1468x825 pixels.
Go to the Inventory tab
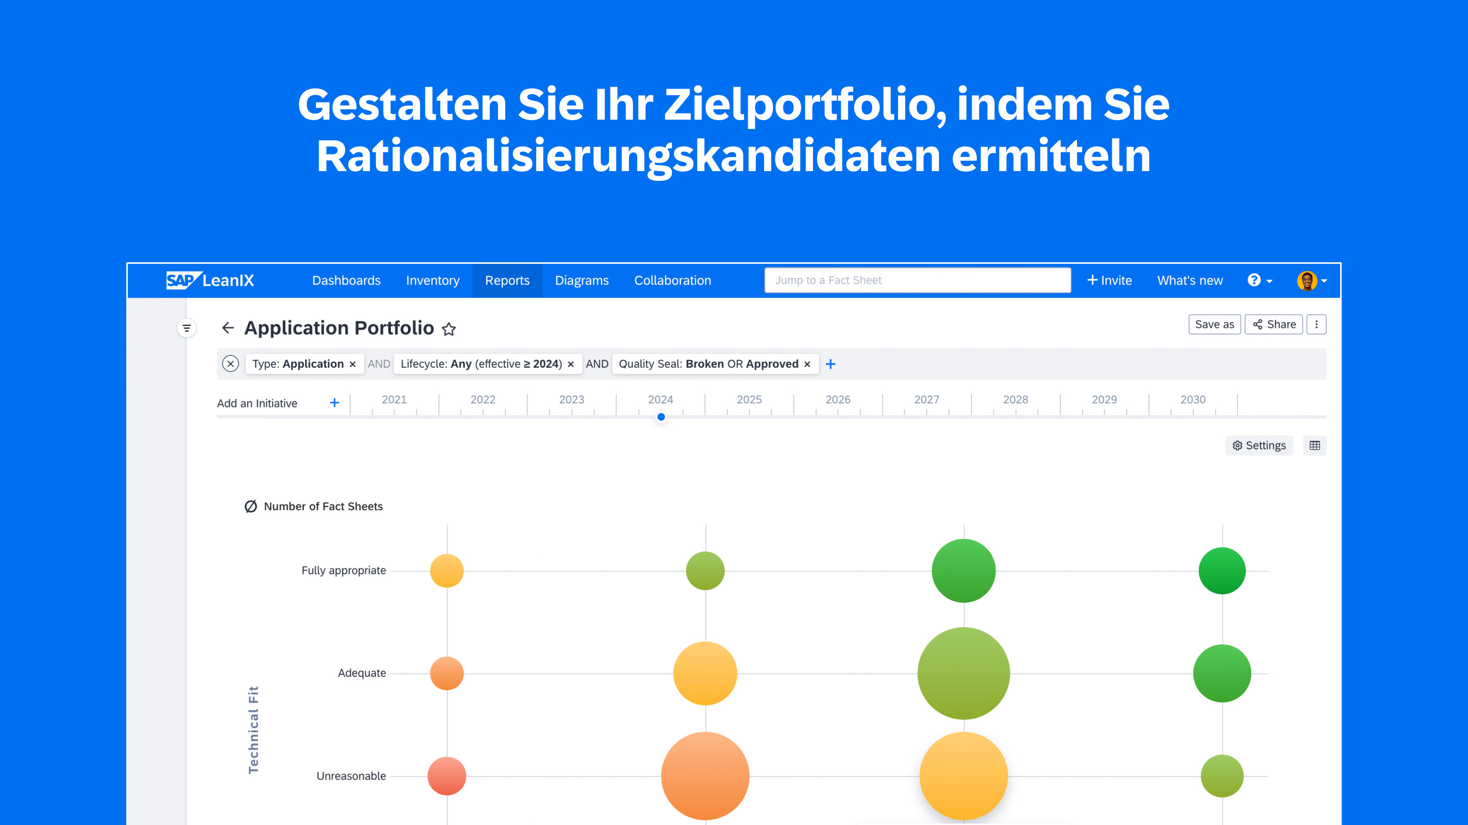(x=433, y=280)
